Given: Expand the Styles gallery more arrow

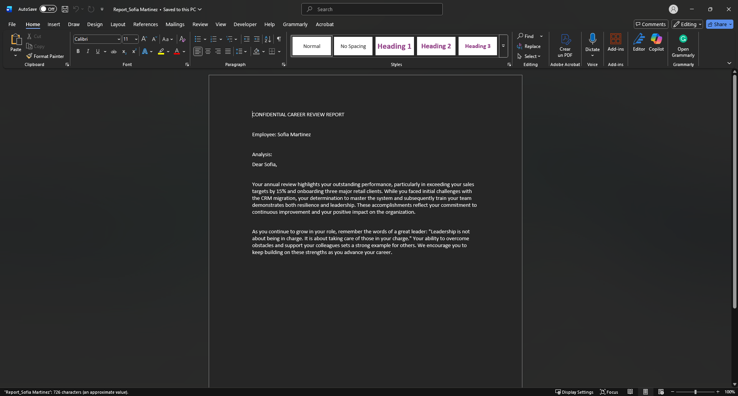Looking at the screenshot, I should pyautogui.click(x=503, y=46).
